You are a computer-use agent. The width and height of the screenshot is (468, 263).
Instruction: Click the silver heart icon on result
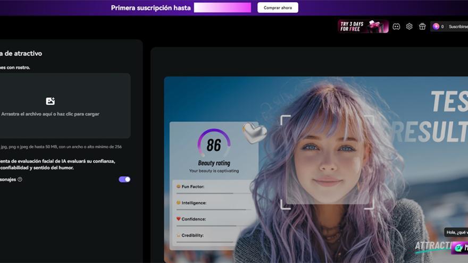click(x=254, y=133)
